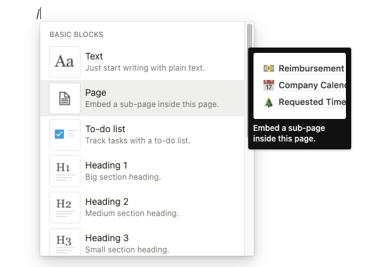Image resolution: width=371 pixels, height=267 pixels.
Task: Insert a Heading 1 block
Action: point(143,171)
